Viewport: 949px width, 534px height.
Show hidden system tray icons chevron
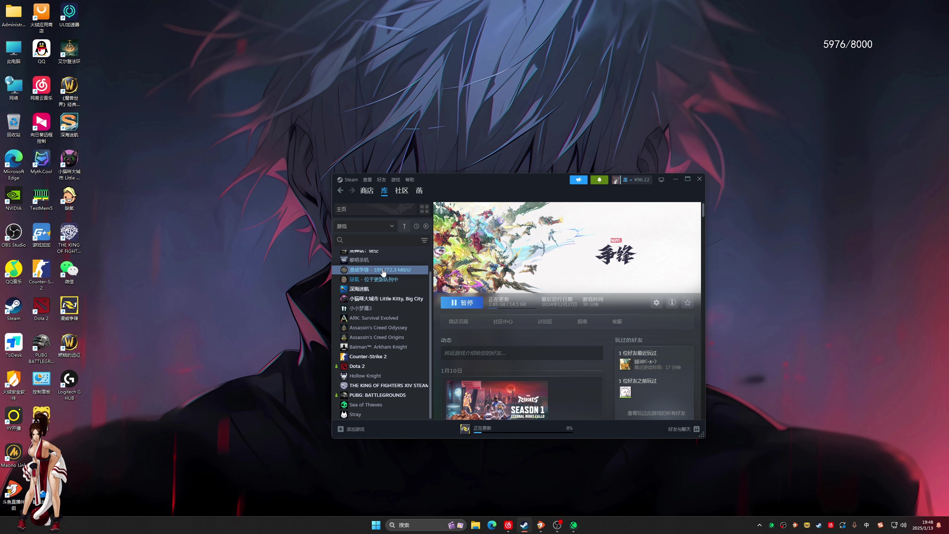(759, 525)
